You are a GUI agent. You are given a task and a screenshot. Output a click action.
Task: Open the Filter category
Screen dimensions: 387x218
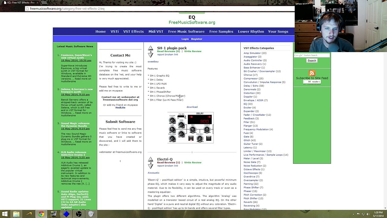246,122
